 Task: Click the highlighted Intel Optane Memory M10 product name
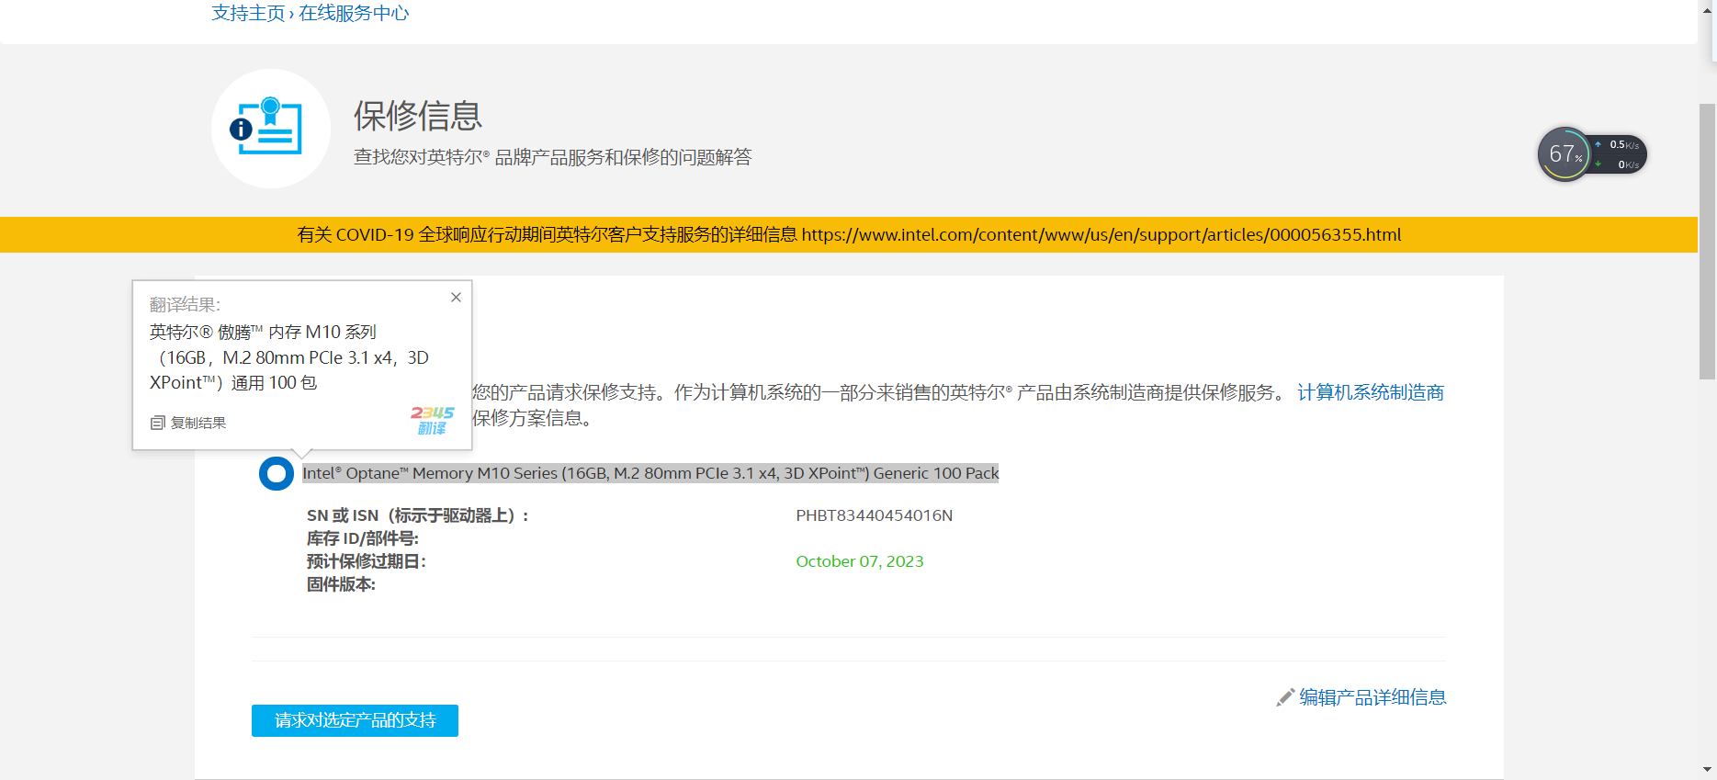[x=650, y=473]
